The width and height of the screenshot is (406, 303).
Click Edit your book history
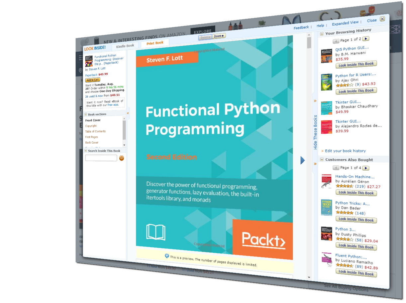[345, 151]
